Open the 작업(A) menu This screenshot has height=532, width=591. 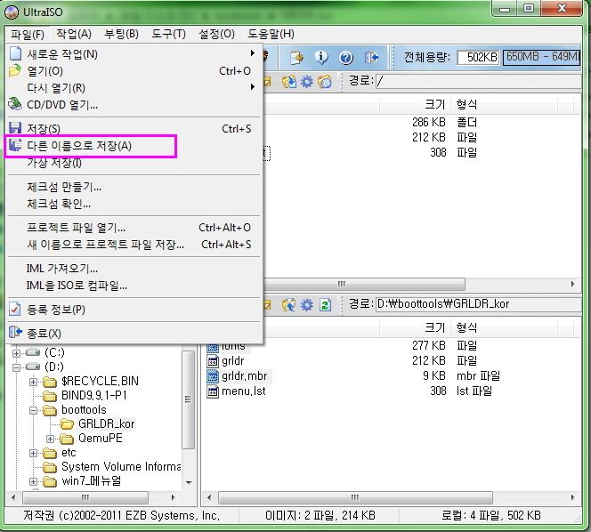(x=74, y=34)
